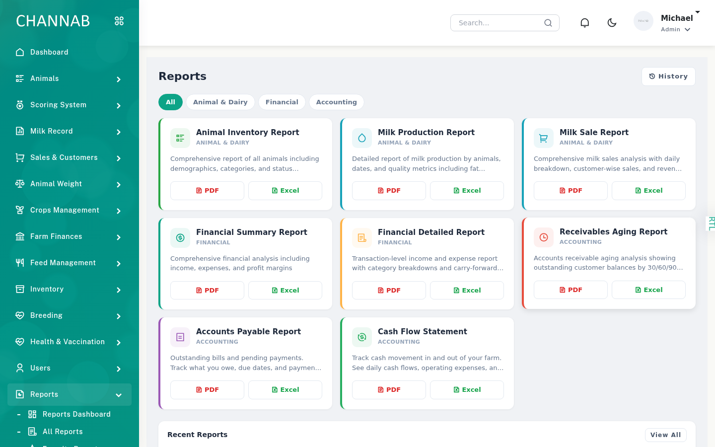This screenshot has height=447, width=715.
Task: Export Financial Summary Report as PDF
Action: (207, 291)
